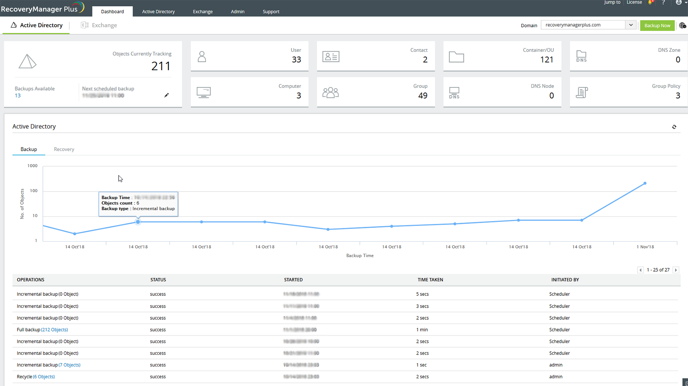Open the License link
This screenshot has width=688, height=386.
pyautogui.click(x=634, y=2)
